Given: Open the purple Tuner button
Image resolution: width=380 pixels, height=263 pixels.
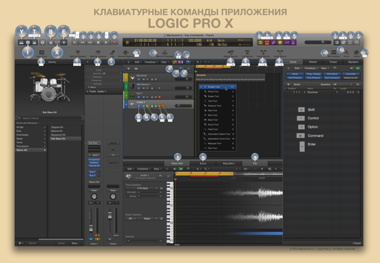Looking at the screenshot, I should click(x=273, y=43).
